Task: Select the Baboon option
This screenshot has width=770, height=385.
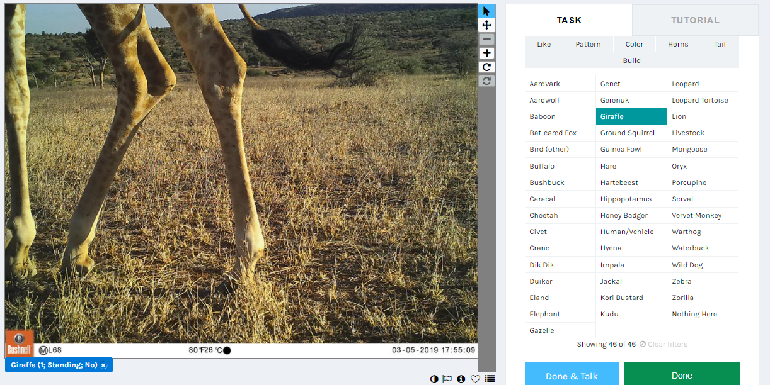Action: coord(560,116)
